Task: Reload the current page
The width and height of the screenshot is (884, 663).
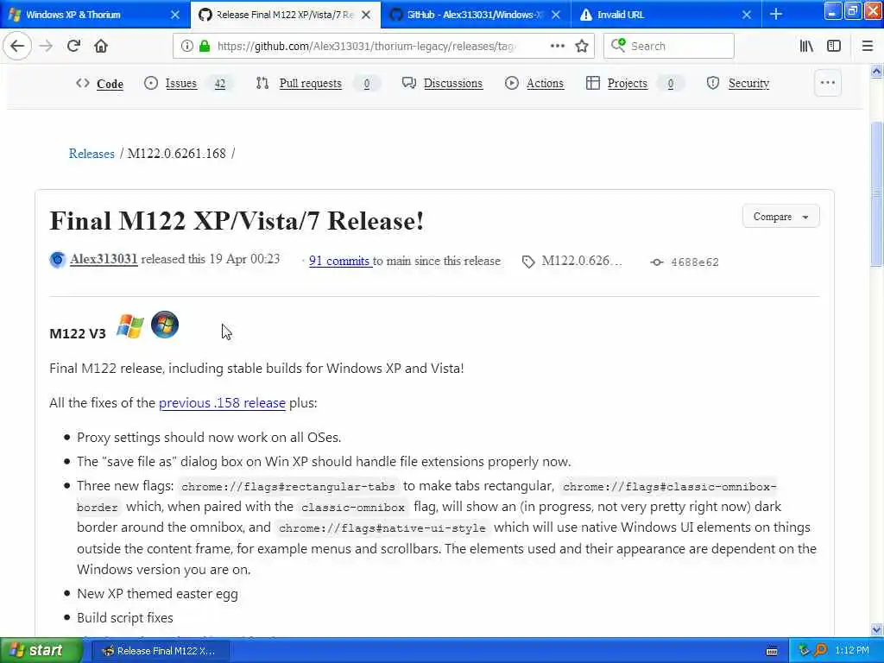Action: pos(73,46)
